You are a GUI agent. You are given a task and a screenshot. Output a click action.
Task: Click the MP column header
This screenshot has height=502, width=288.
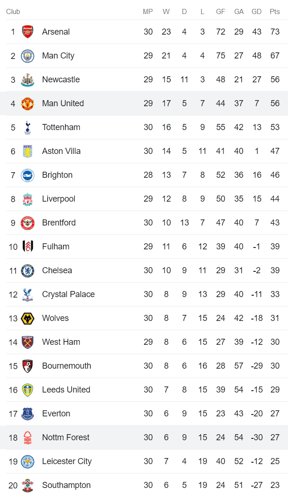tap(148, 12)
